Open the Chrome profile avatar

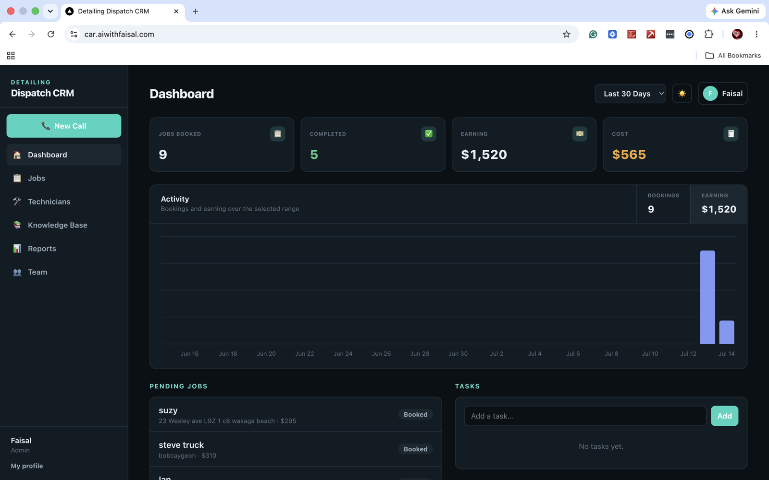(x=737, y=34)
